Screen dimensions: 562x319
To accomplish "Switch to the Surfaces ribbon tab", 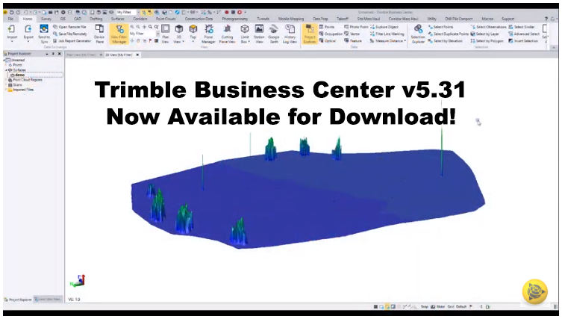I will (118, 19).
